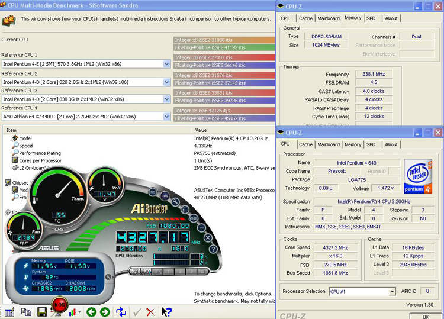This screenshot has width=444, height=319.
Task: Click the AI Booster list options round button
Action: coord(185,210)
